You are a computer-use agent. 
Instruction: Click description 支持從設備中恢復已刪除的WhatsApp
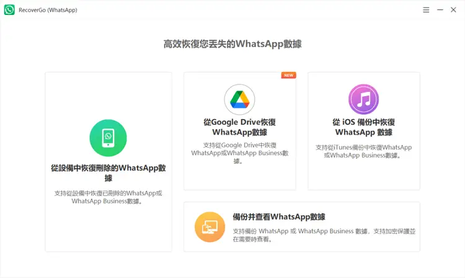coord(108,197)
